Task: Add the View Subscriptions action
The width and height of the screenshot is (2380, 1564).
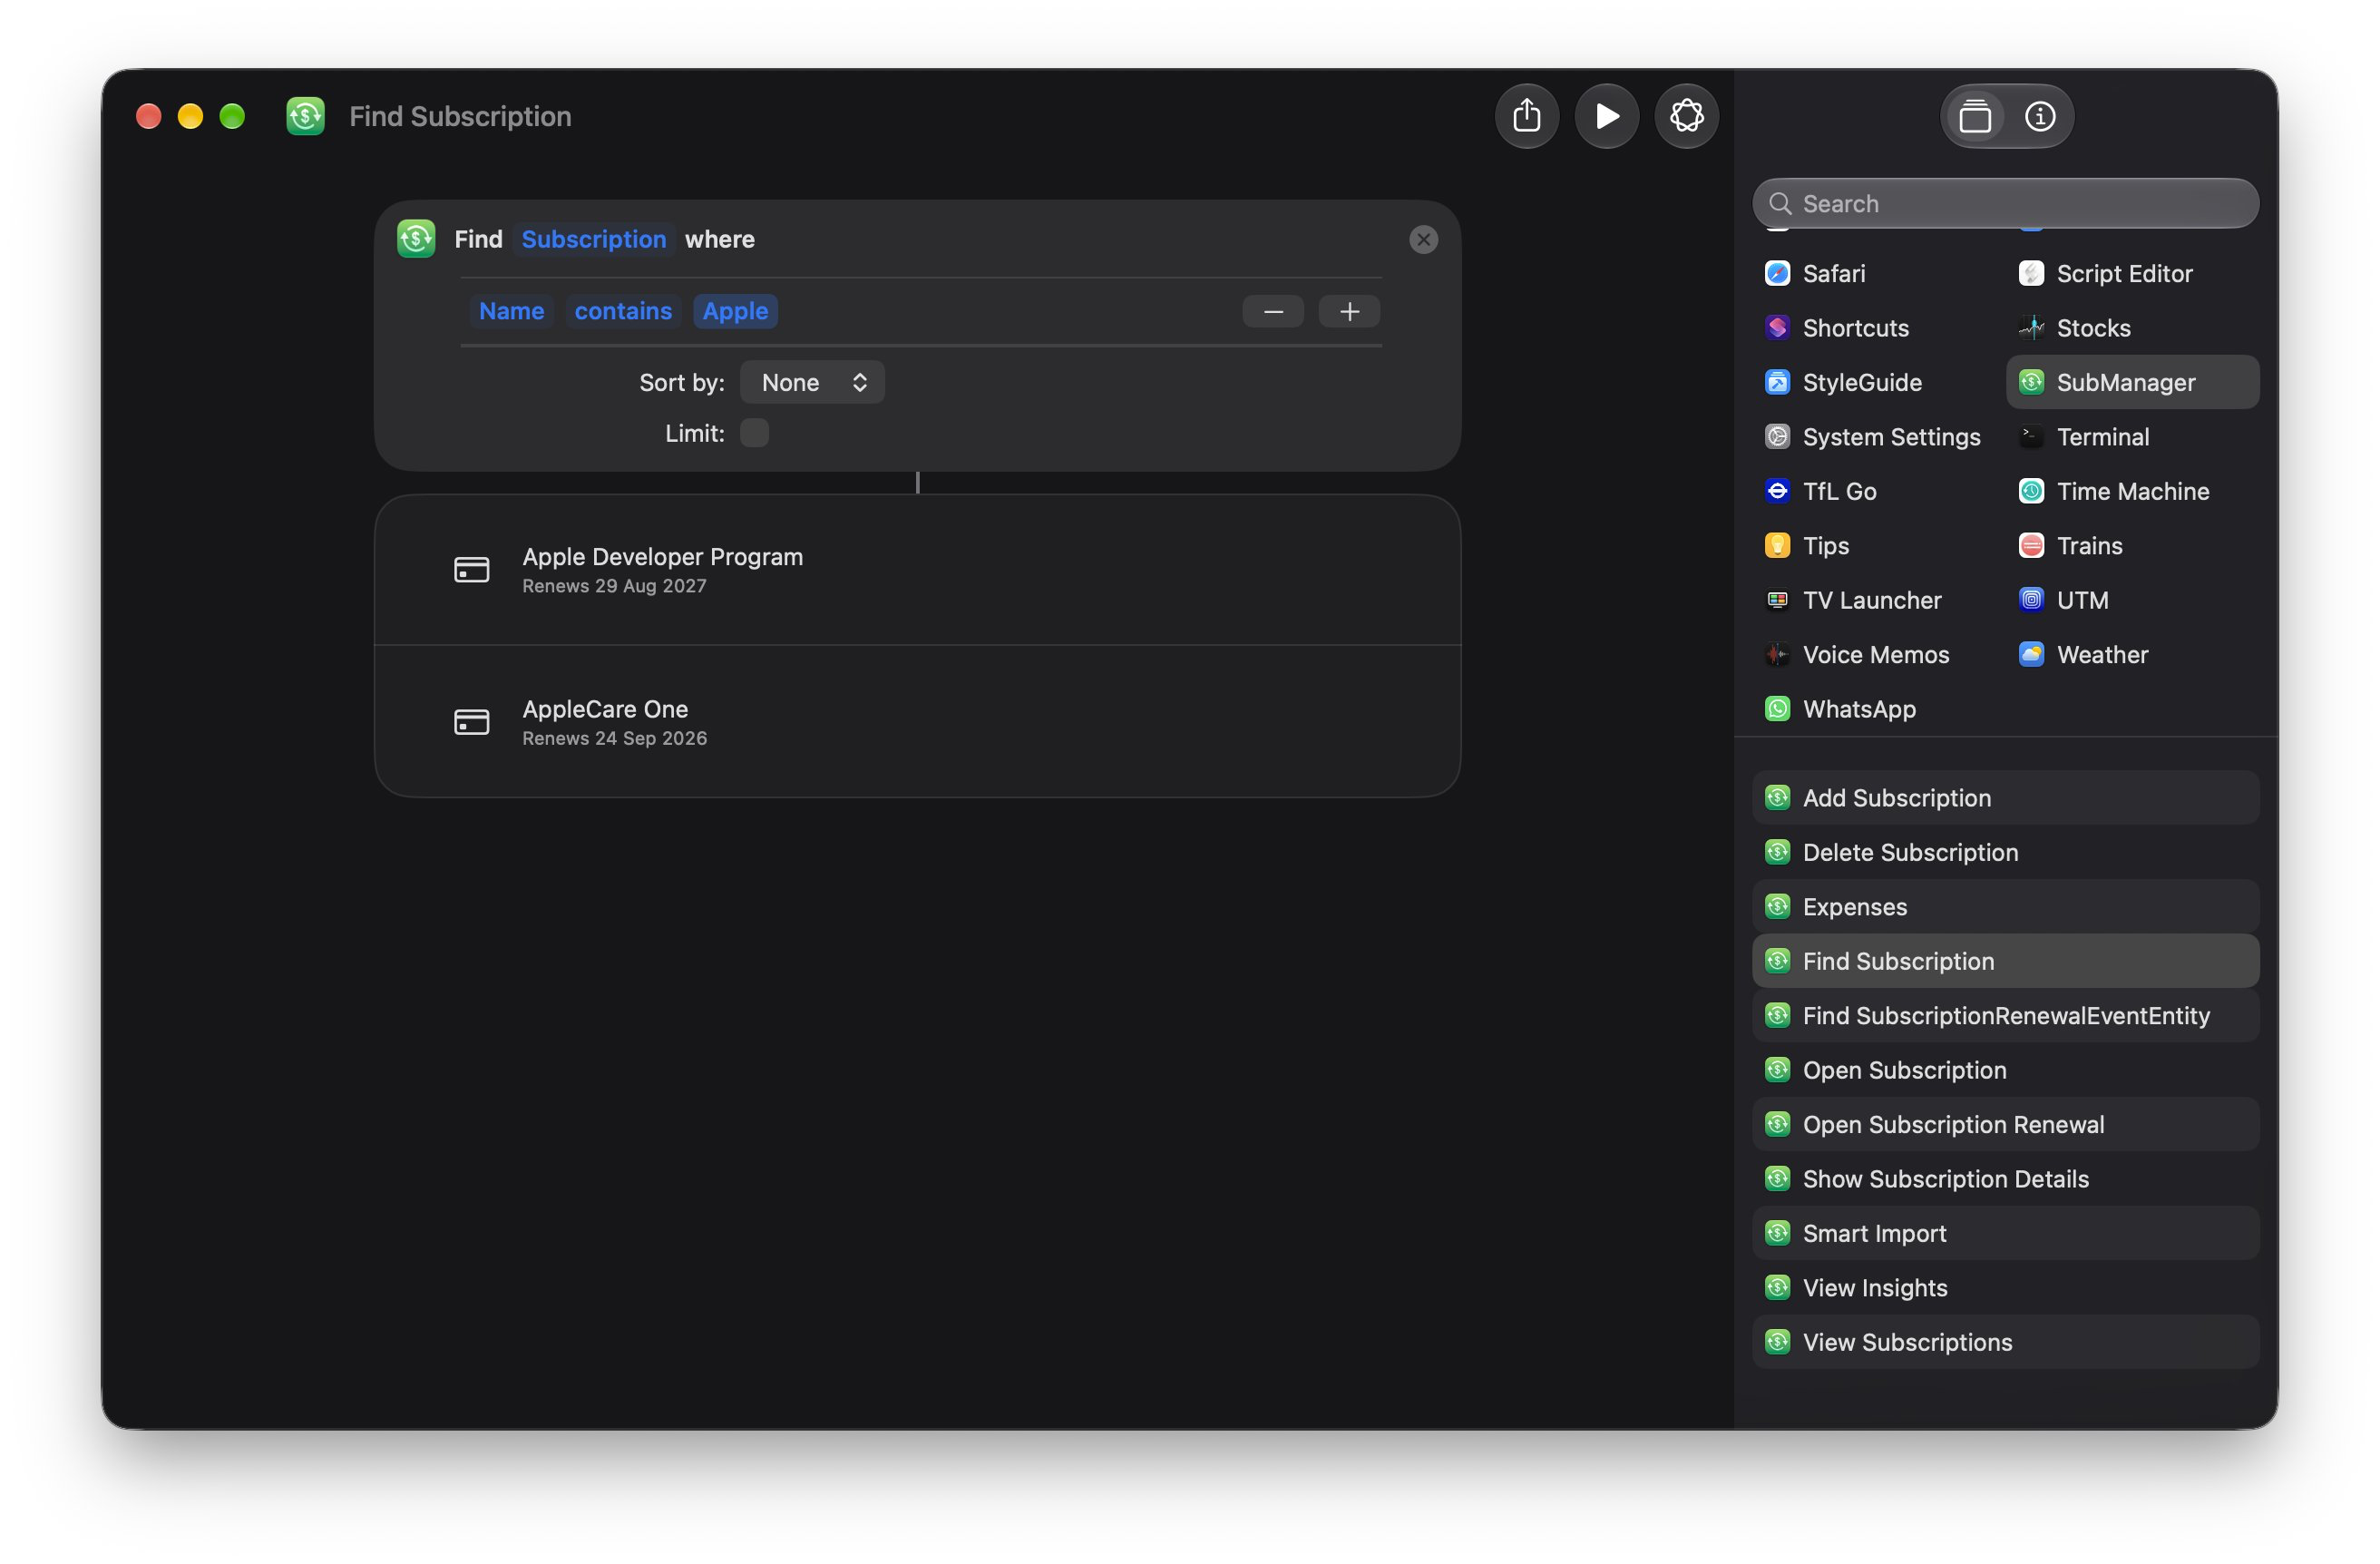Action: (2005, 1343)
